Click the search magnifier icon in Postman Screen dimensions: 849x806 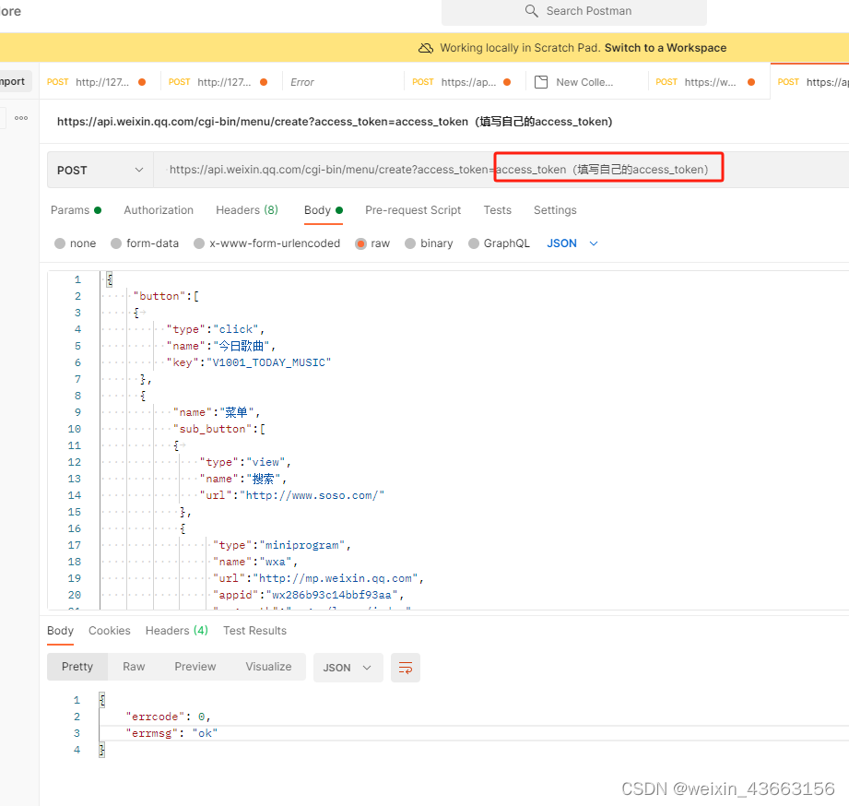coord(531,11)
